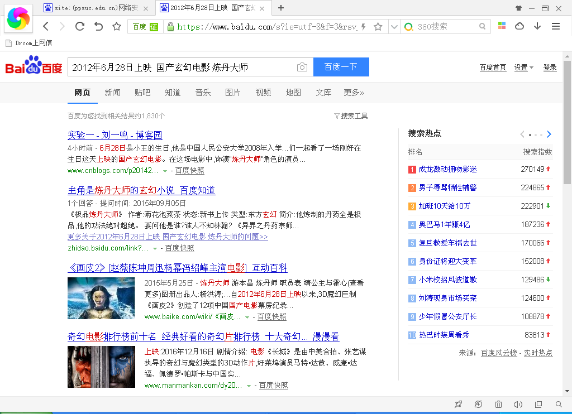Select the 知道 search tab
The image size is (572, 414).
tap(173, 93)
